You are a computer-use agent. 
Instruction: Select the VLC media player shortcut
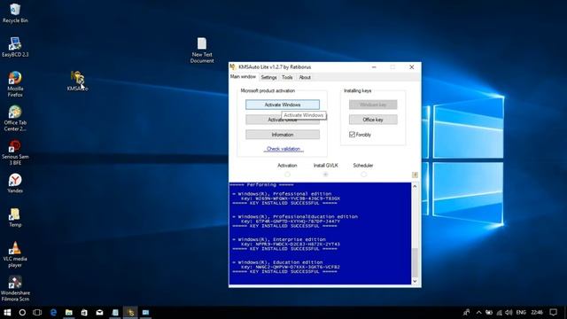point(15,254)
